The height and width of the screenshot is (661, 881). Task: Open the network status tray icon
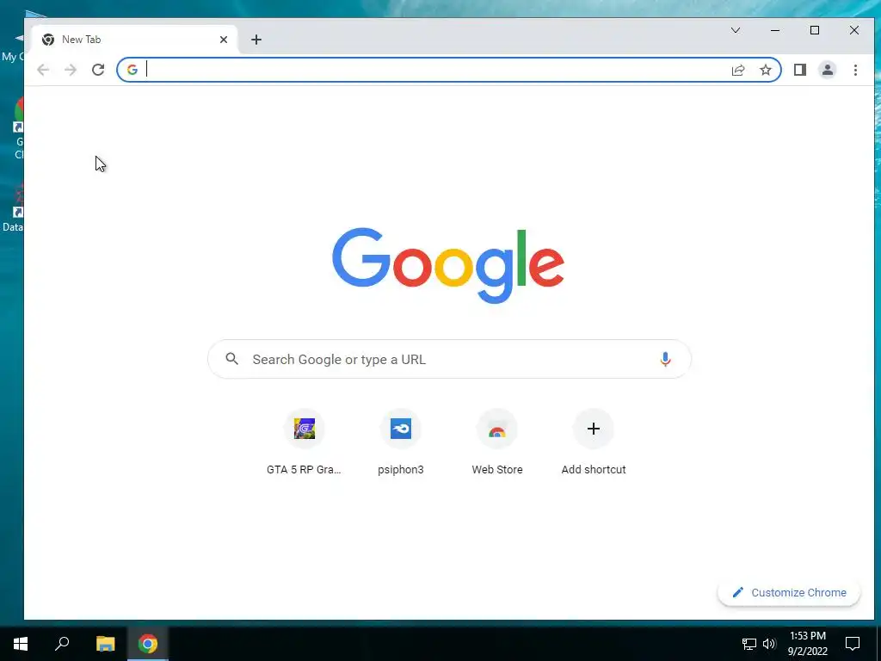point(749,644)
